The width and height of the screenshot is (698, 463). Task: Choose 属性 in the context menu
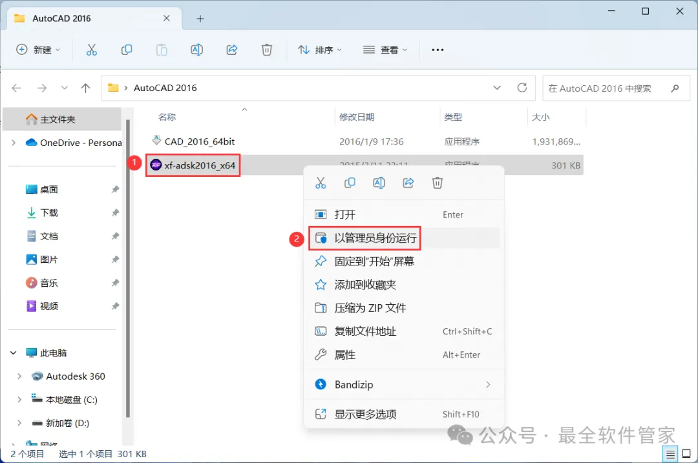[403, 355]
